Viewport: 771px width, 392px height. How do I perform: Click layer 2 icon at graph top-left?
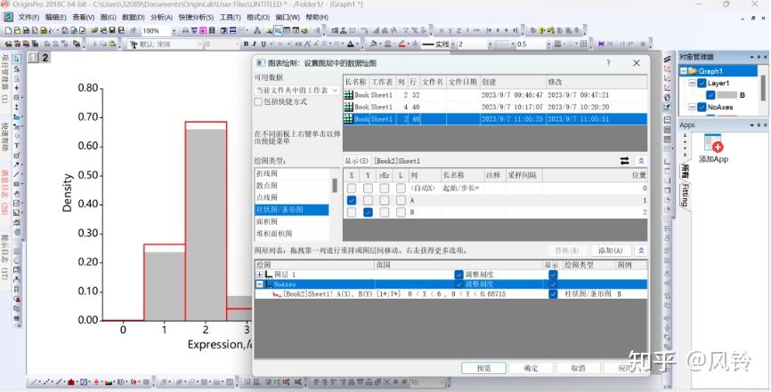[x=45, y=58]
